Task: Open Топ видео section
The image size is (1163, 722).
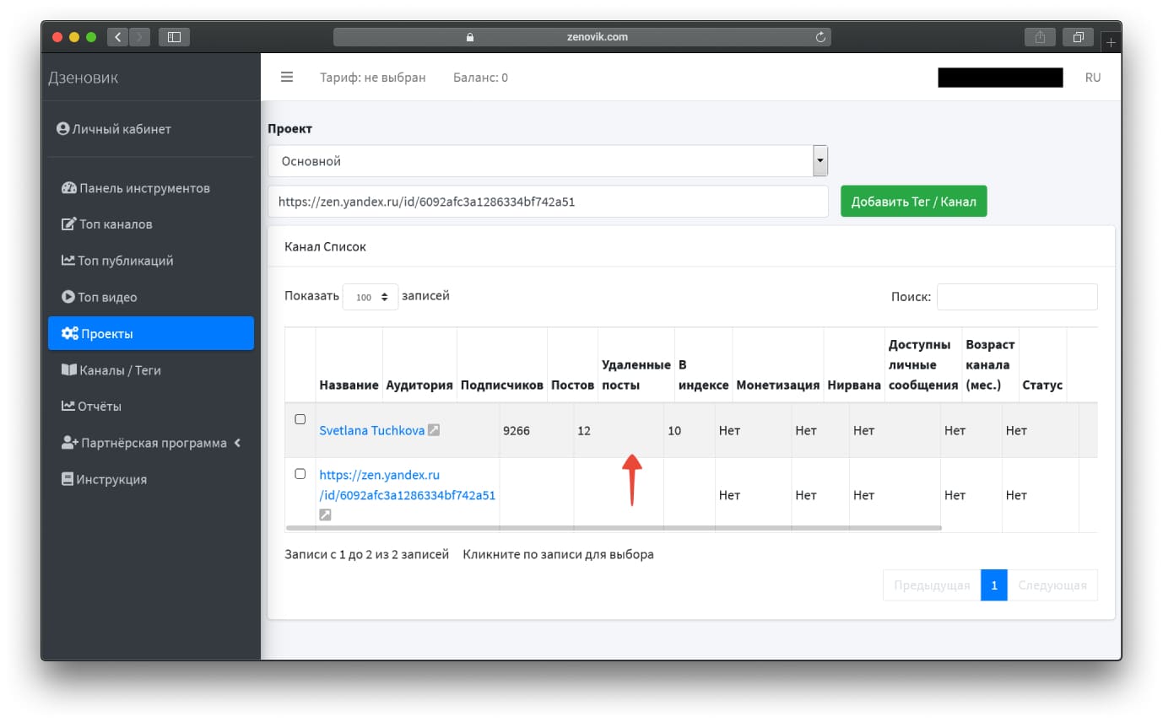Action: tap(151, 297)
